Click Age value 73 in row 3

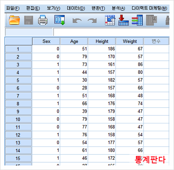click(x=74, y=64)
